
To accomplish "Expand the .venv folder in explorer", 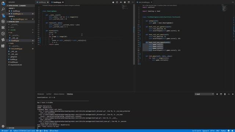I will click(21, 27).
